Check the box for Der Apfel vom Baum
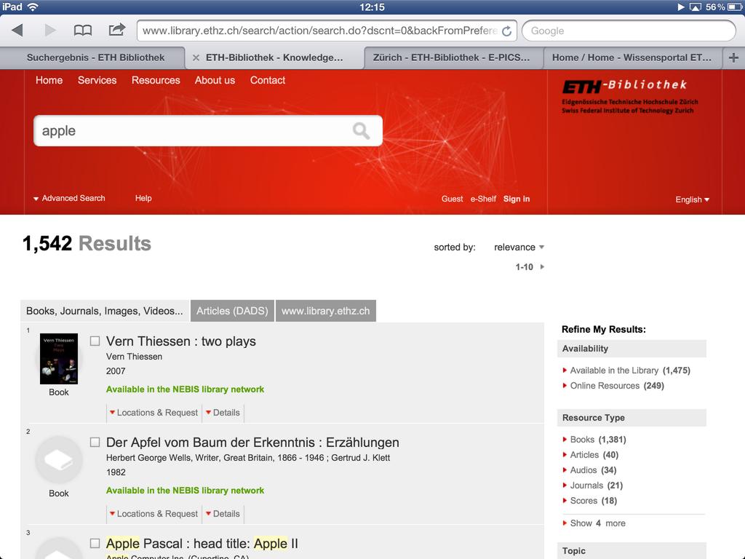Image resolution: width=745 pixels, height=559 pixels. click(x=95, y=442)
